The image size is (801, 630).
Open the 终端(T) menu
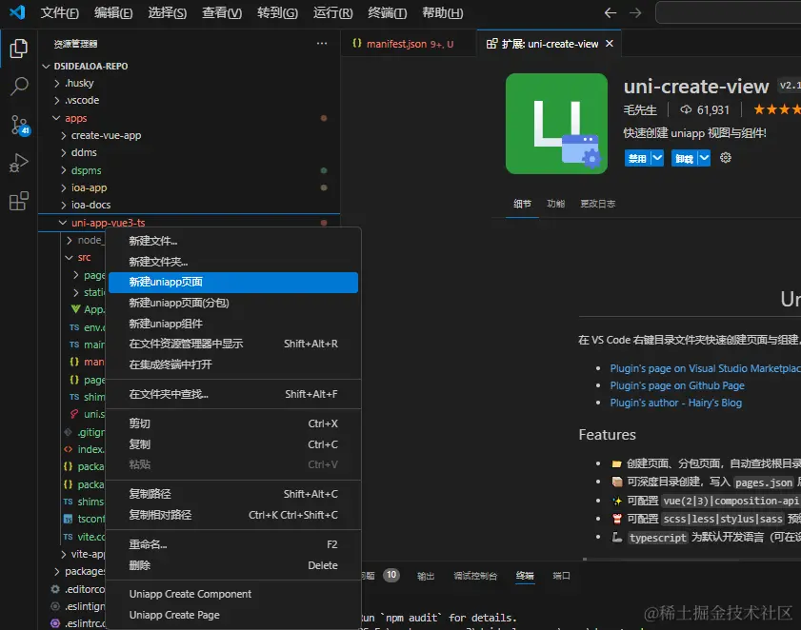[x=388, y=12]
